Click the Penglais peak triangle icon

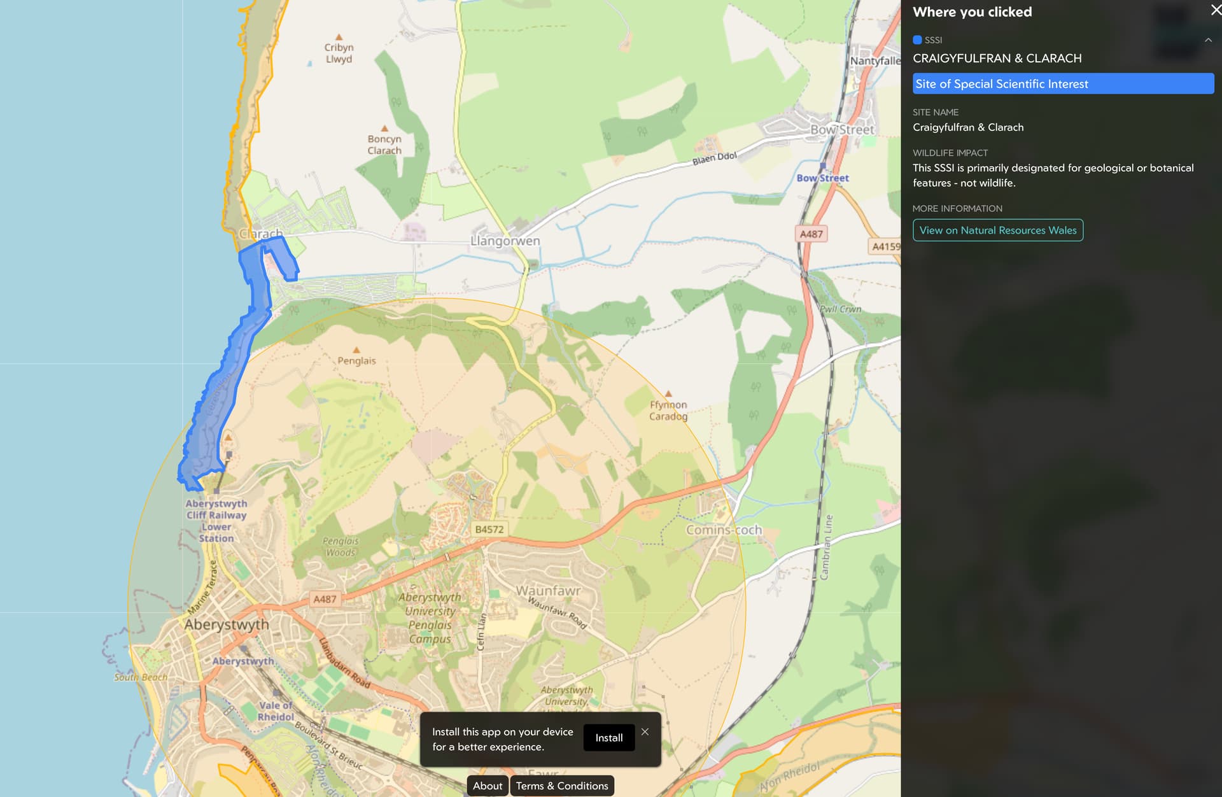pyautogui.click(x=356, y=350)
